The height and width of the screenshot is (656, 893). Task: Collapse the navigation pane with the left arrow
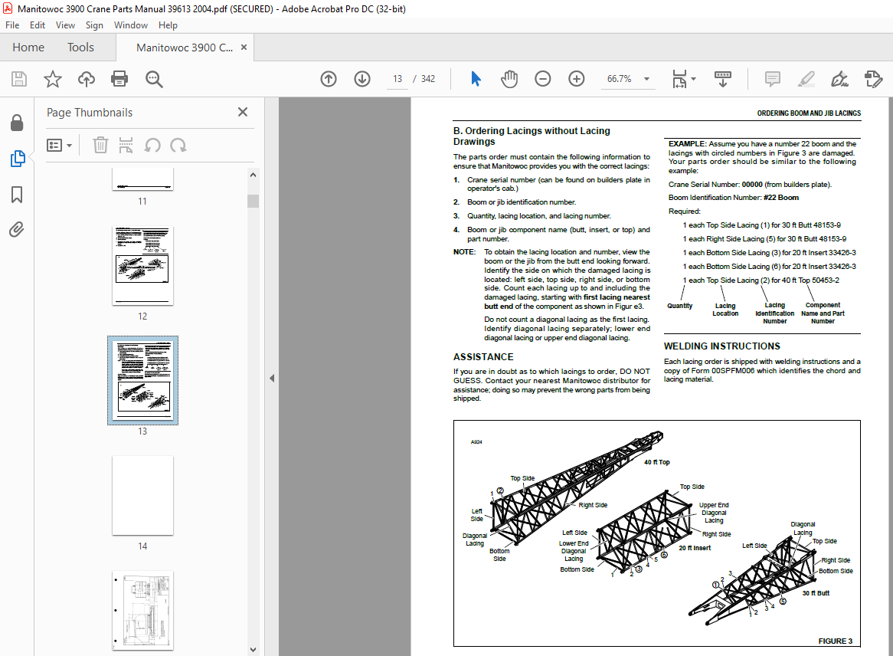272,378
